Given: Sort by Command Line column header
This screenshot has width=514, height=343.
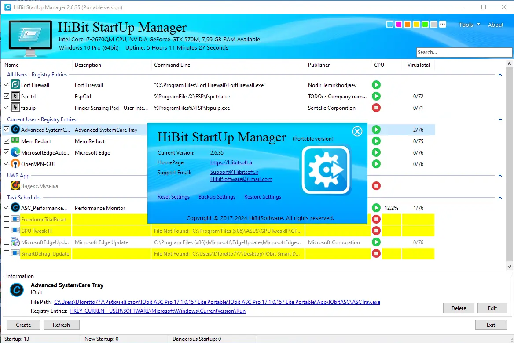Looking at the screenshot, I should click(228, 65).
